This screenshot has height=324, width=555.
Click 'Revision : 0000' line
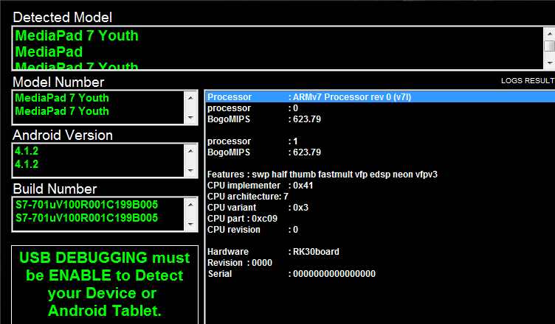[240, 263]
